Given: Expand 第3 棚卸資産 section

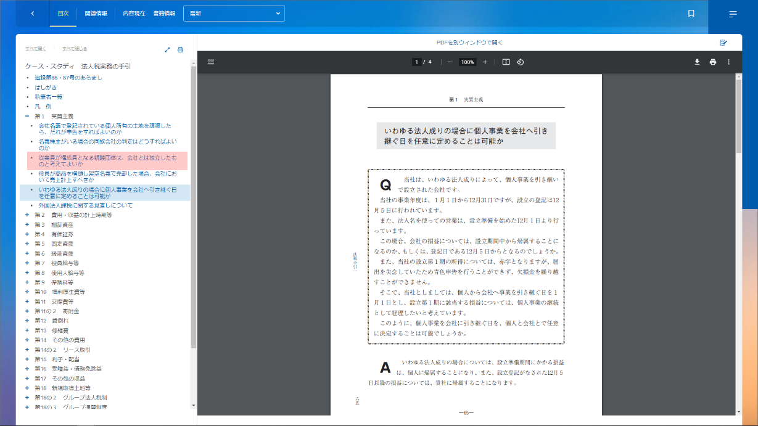Looking at the screenshot, I should [27, 224].
